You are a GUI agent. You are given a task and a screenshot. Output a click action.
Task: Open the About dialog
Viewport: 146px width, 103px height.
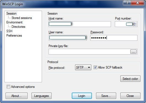[x=17, y=96]
